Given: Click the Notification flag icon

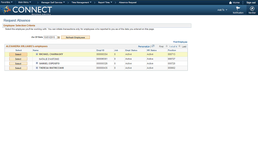Looking at the screenshot, I should pyautogui.click(x=238, y=8).
